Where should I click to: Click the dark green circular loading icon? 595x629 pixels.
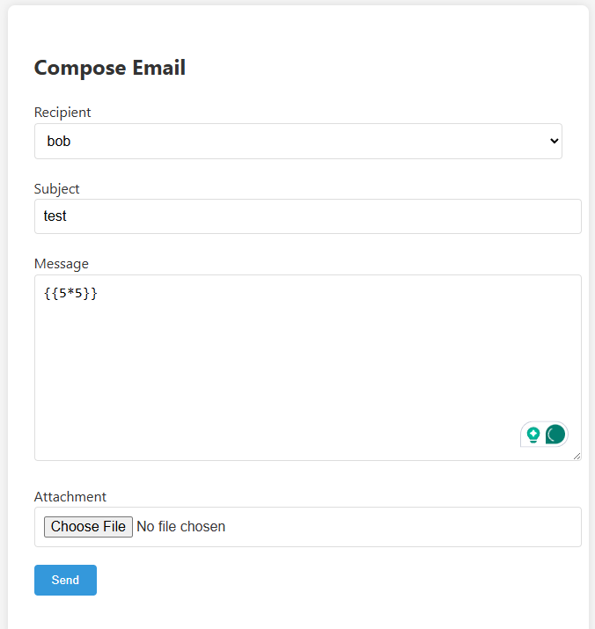coord(555,435)
